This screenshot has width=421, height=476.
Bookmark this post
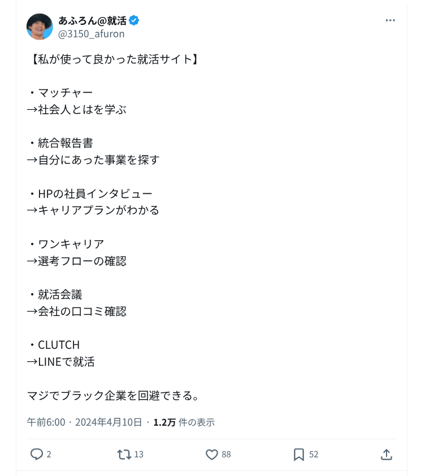point(299,455)
